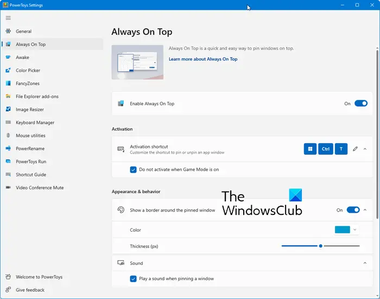380x299 pixels.
Task: Open Mouse utilities page
Action: pos(52,136)
